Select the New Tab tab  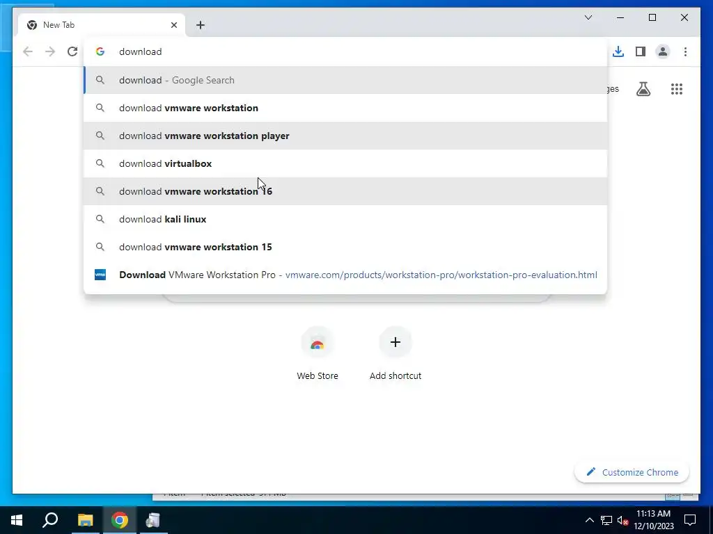(102, 25)
